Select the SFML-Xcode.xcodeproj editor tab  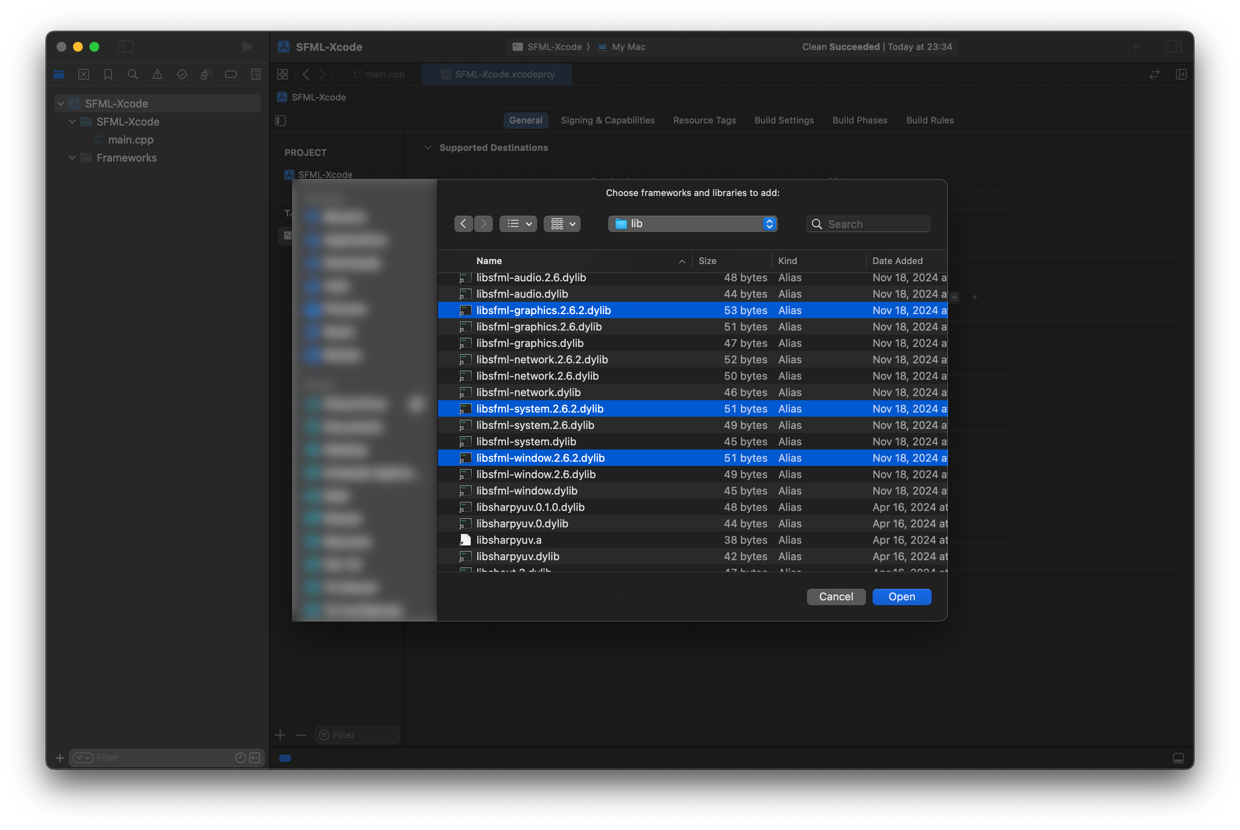click(x=497, y=75)
